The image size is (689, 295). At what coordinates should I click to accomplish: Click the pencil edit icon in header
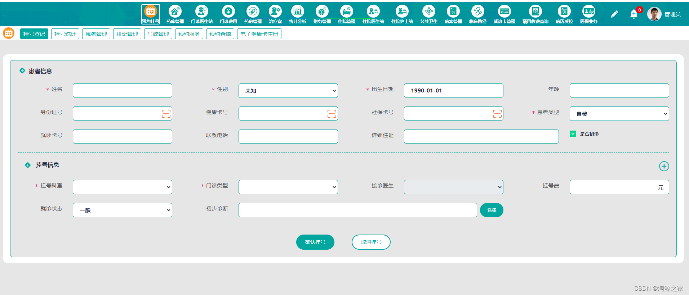(x=614, y=14)
